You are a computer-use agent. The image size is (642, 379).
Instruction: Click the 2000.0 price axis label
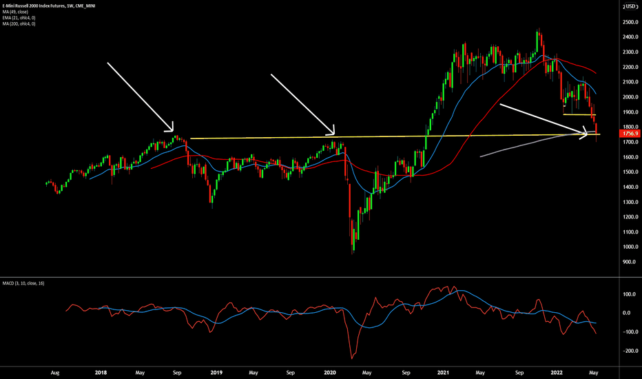630,97
